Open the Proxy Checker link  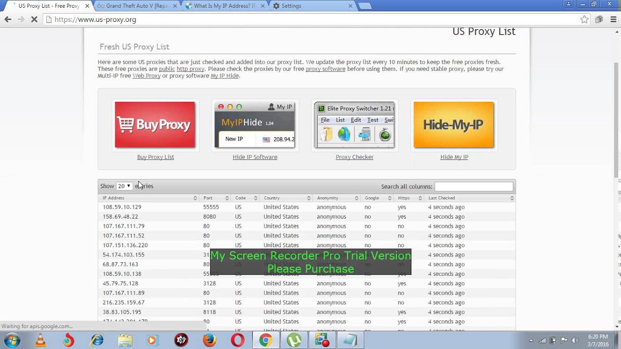(355, 157)
